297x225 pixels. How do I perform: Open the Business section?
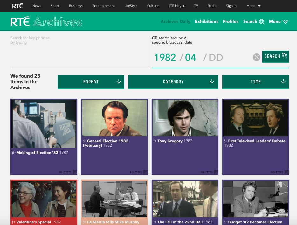point(76,6)
